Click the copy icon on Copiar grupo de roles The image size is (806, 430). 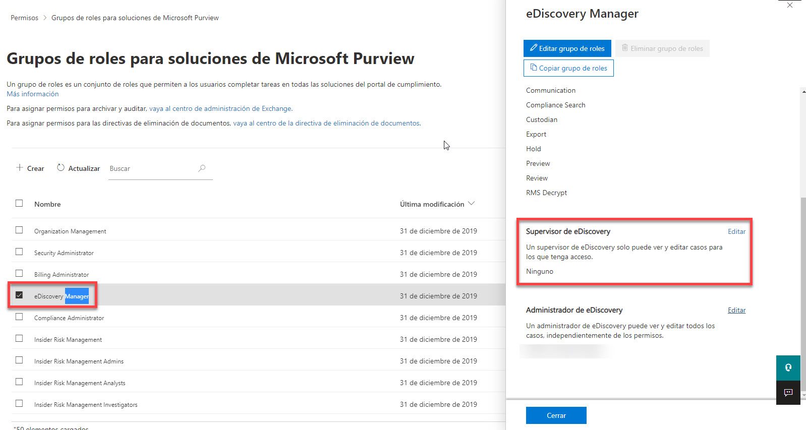533,68
